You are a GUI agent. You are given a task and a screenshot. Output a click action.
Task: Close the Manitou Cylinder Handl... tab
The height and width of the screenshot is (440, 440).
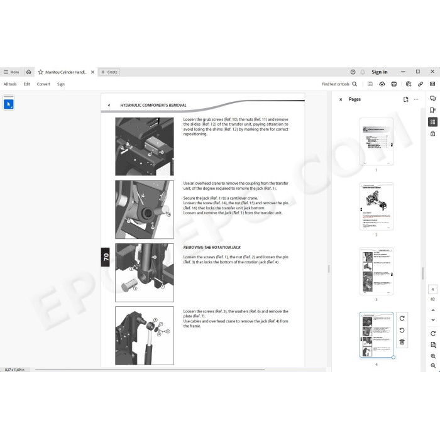pyautogui.click(x=92, y=72)
